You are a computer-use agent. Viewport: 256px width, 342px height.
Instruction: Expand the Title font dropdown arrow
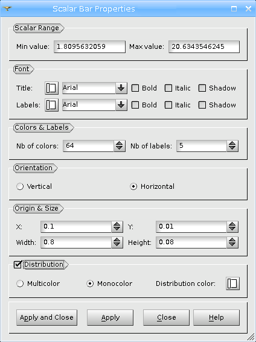coord(121,88)
